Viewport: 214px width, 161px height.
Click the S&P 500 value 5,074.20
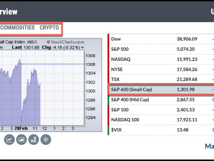coord(186,49)
